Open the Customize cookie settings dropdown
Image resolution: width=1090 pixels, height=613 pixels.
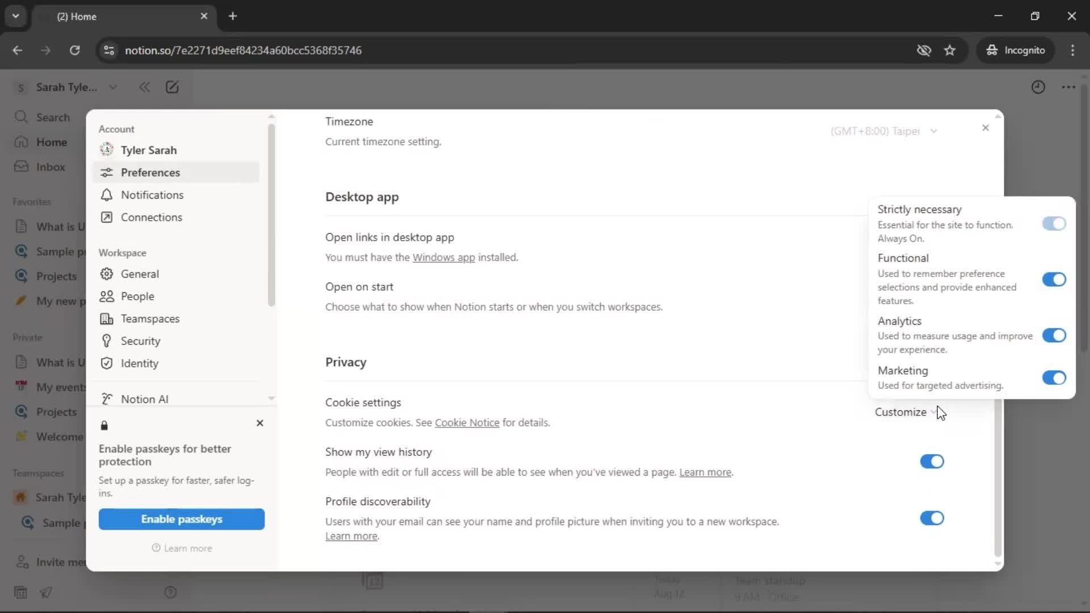[905, 412]
